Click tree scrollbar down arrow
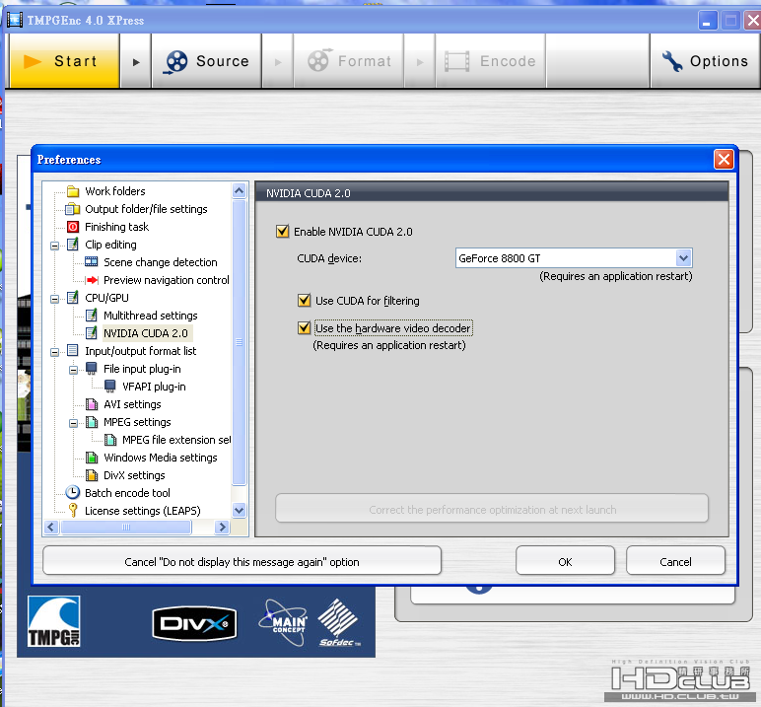 click(239, 511)
